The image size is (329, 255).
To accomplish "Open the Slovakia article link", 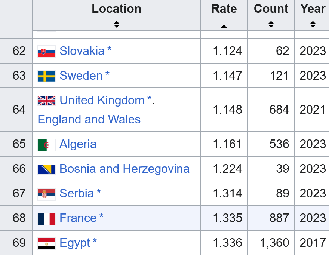I will pos(82,51).
